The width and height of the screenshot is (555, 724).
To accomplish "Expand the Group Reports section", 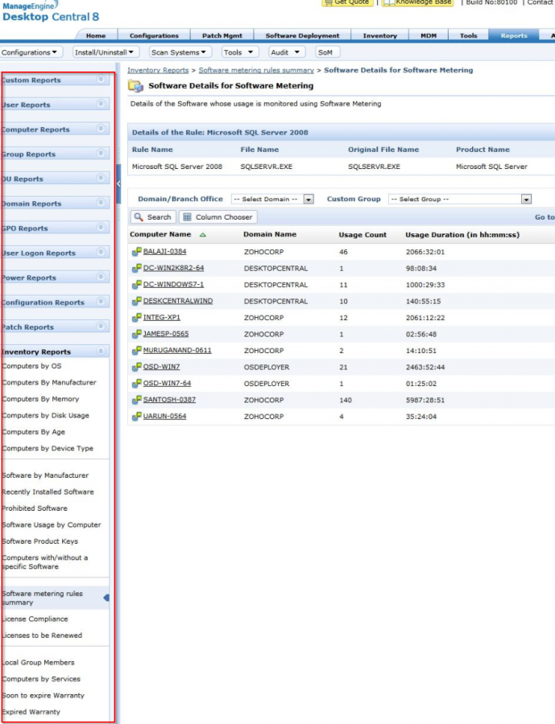I will point(101,154).
